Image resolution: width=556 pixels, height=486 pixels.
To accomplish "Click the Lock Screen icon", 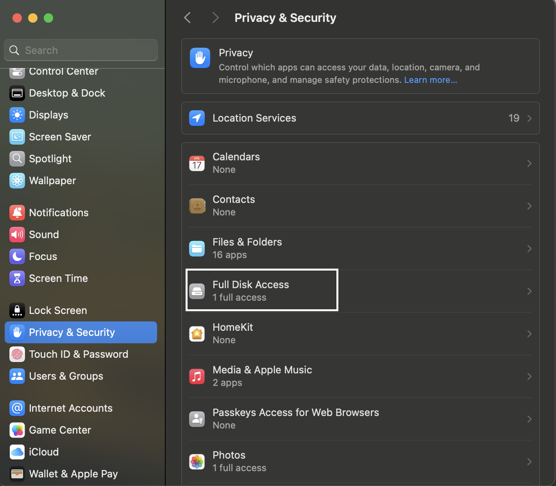I will pos(17,310).
